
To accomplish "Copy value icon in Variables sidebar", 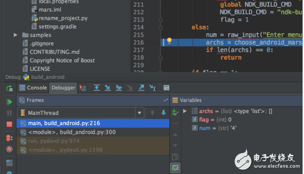I will pos(175,157).
